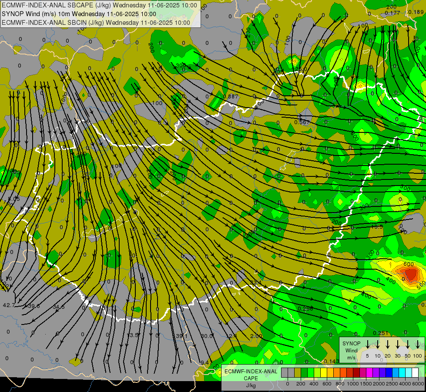The height and width of the screenshot is (392, 426).
Task: Pick the olive swatch in the CAPE legend
Action: point(298,372)
